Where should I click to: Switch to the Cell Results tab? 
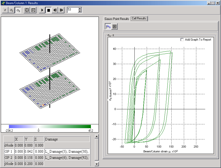[139, 19]
